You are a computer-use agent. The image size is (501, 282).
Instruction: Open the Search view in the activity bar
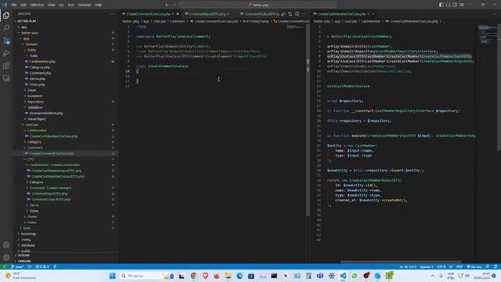pos(6,28)
